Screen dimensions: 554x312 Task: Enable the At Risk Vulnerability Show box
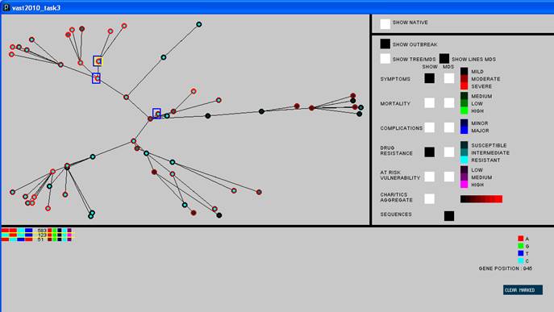[x=429, y=177]
